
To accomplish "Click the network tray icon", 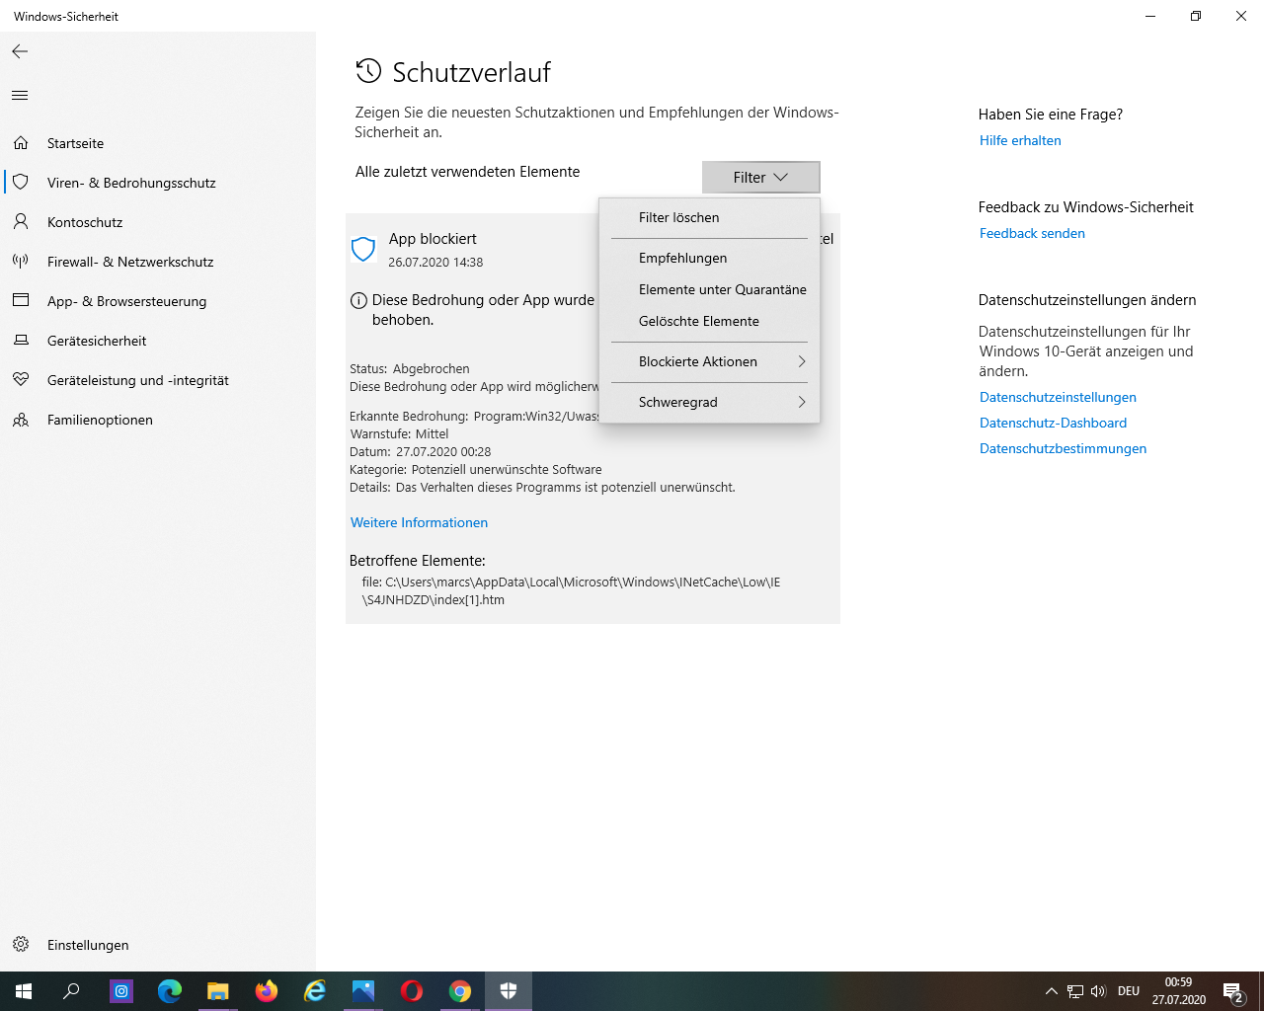I will click(x=1075, y=991).
